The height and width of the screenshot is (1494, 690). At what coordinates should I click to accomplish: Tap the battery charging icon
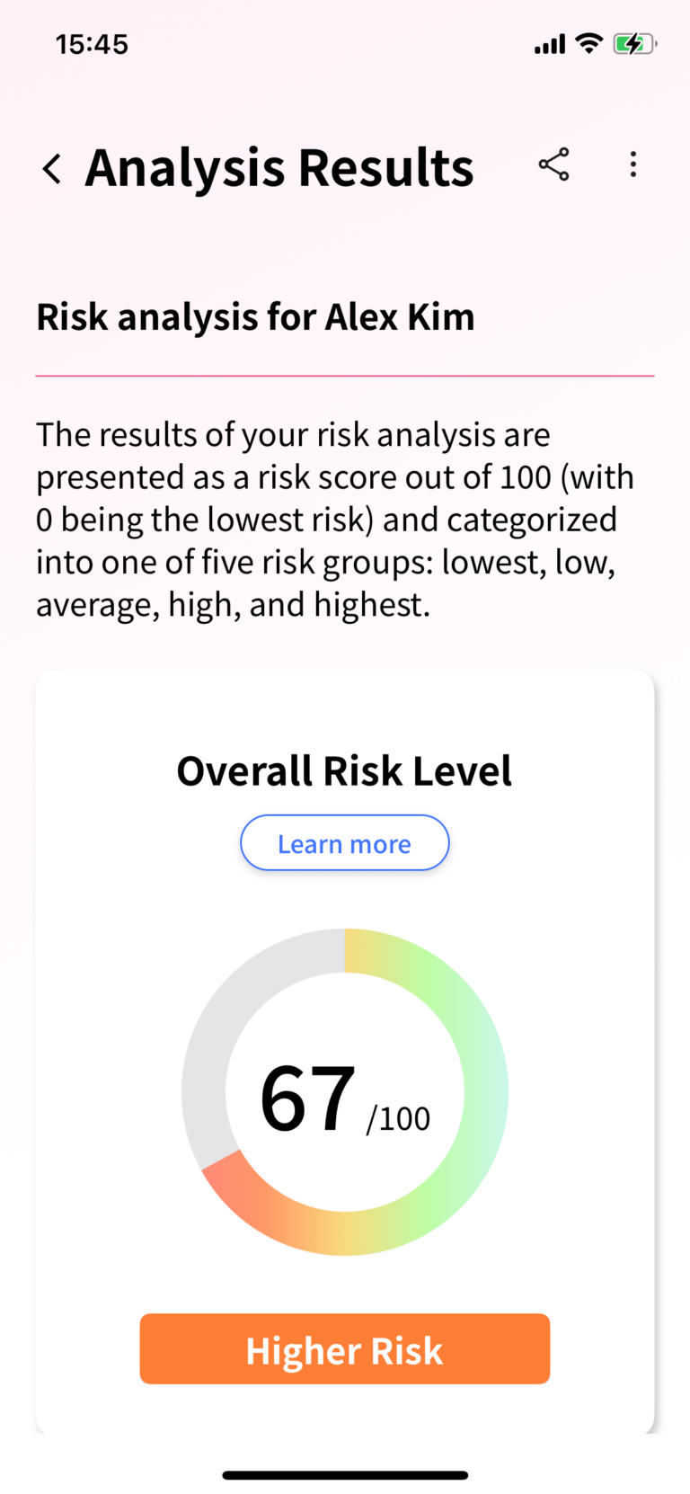[634, 43]
